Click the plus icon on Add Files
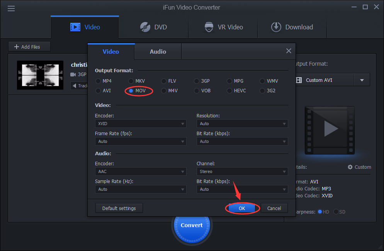This screenshot has height=251, width=384. pos(16,47)
